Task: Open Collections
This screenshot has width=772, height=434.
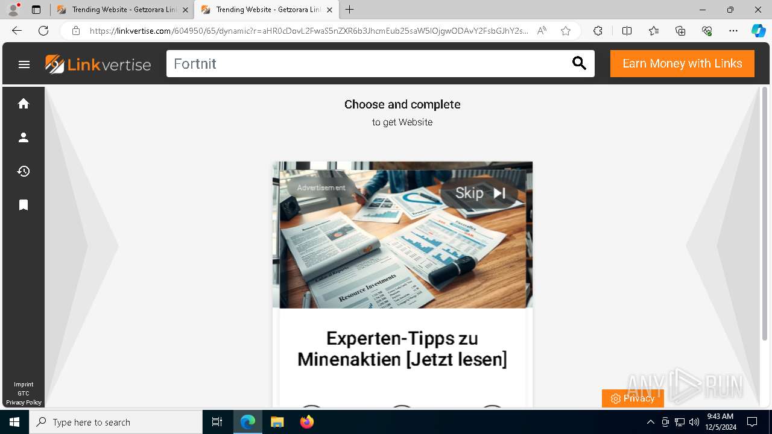Action: point(680,31)
